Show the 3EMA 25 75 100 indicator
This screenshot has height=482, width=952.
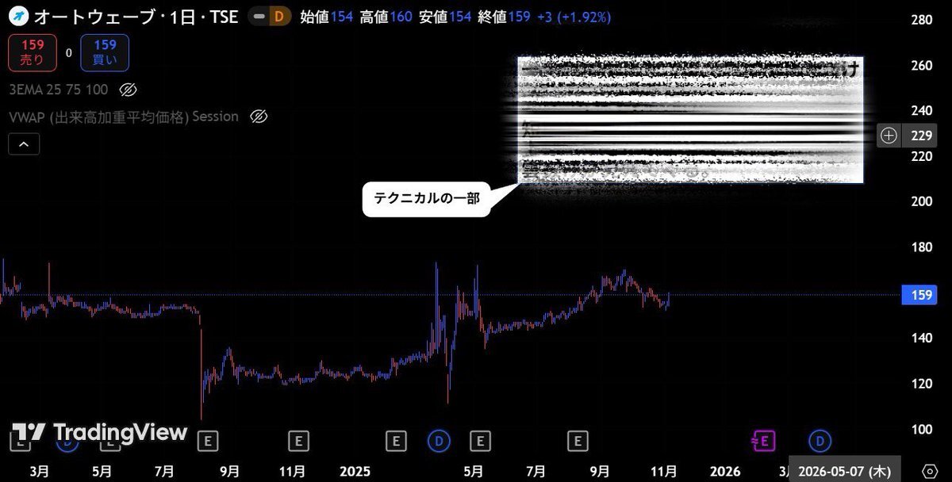pyautogui.click(x=128, y=89)
